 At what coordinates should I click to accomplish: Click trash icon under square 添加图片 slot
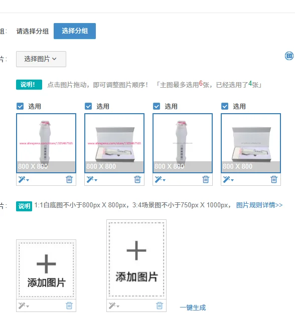[69, 305]
